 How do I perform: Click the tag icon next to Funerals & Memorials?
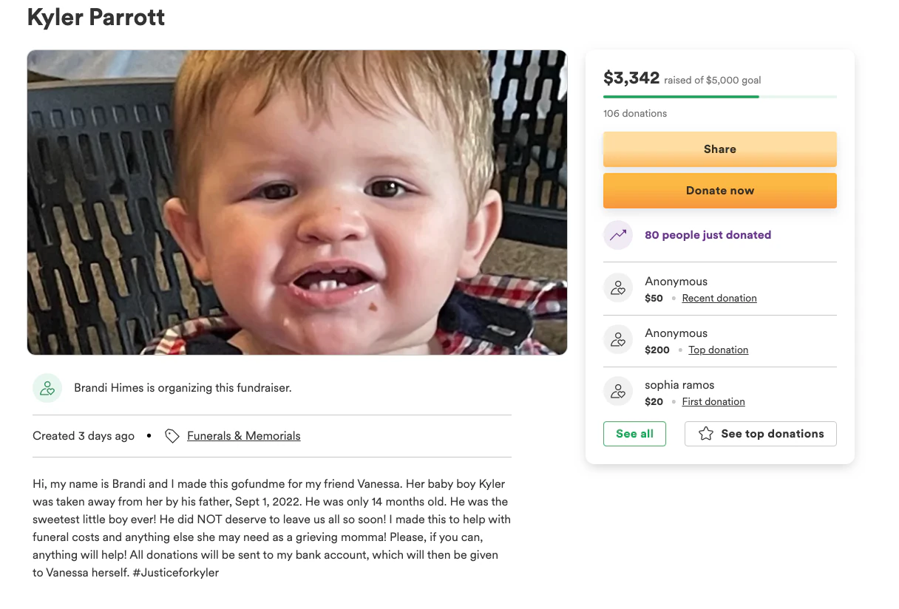click(x=172, y=436)
